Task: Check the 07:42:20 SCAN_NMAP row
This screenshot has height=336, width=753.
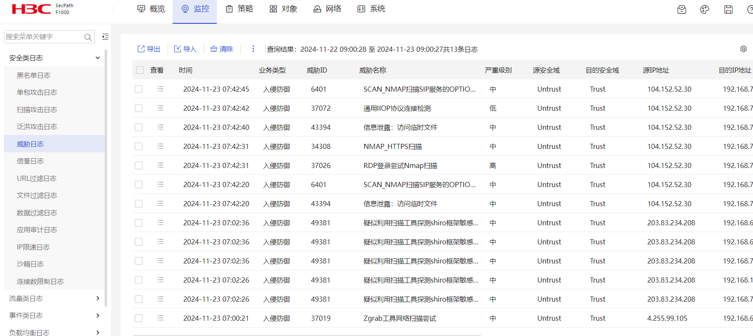Action: [139, 185]
